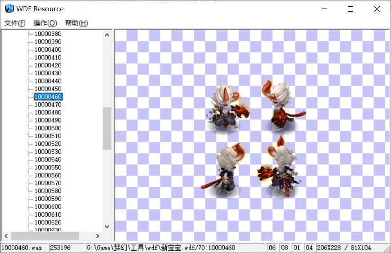Viewport: 391px width, 253px height.
Task: Select tree item 10000390
Action: tap(48, 42)
